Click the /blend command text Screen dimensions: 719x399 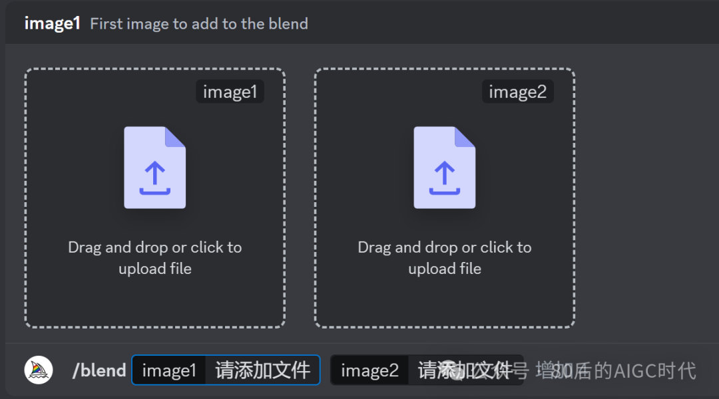coord(99,370)
